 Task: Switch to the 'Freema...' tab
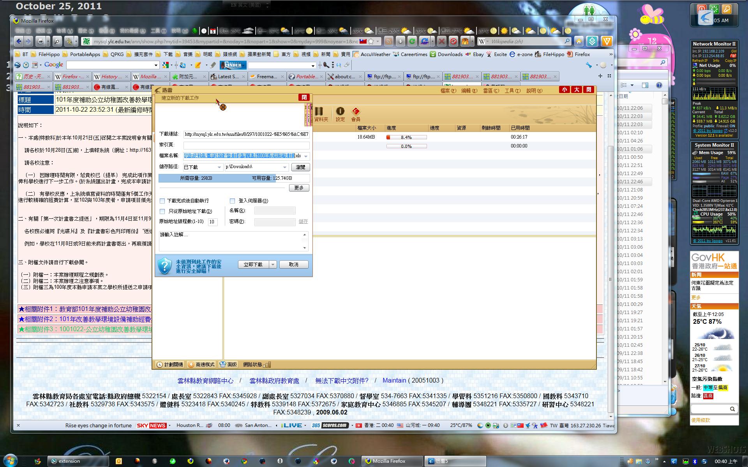click(267, 76)
